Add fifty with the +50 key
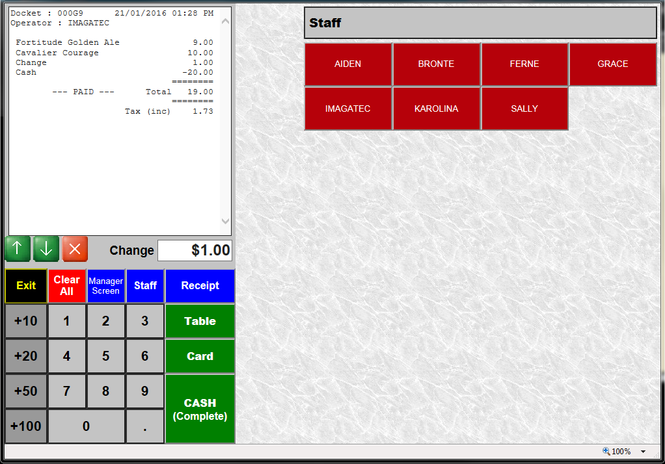 coord(26,391)
